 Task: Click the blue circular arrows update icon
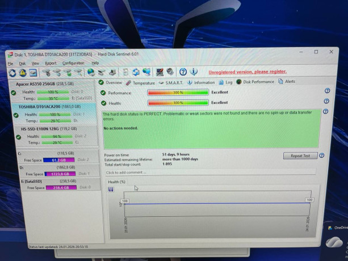136,72
